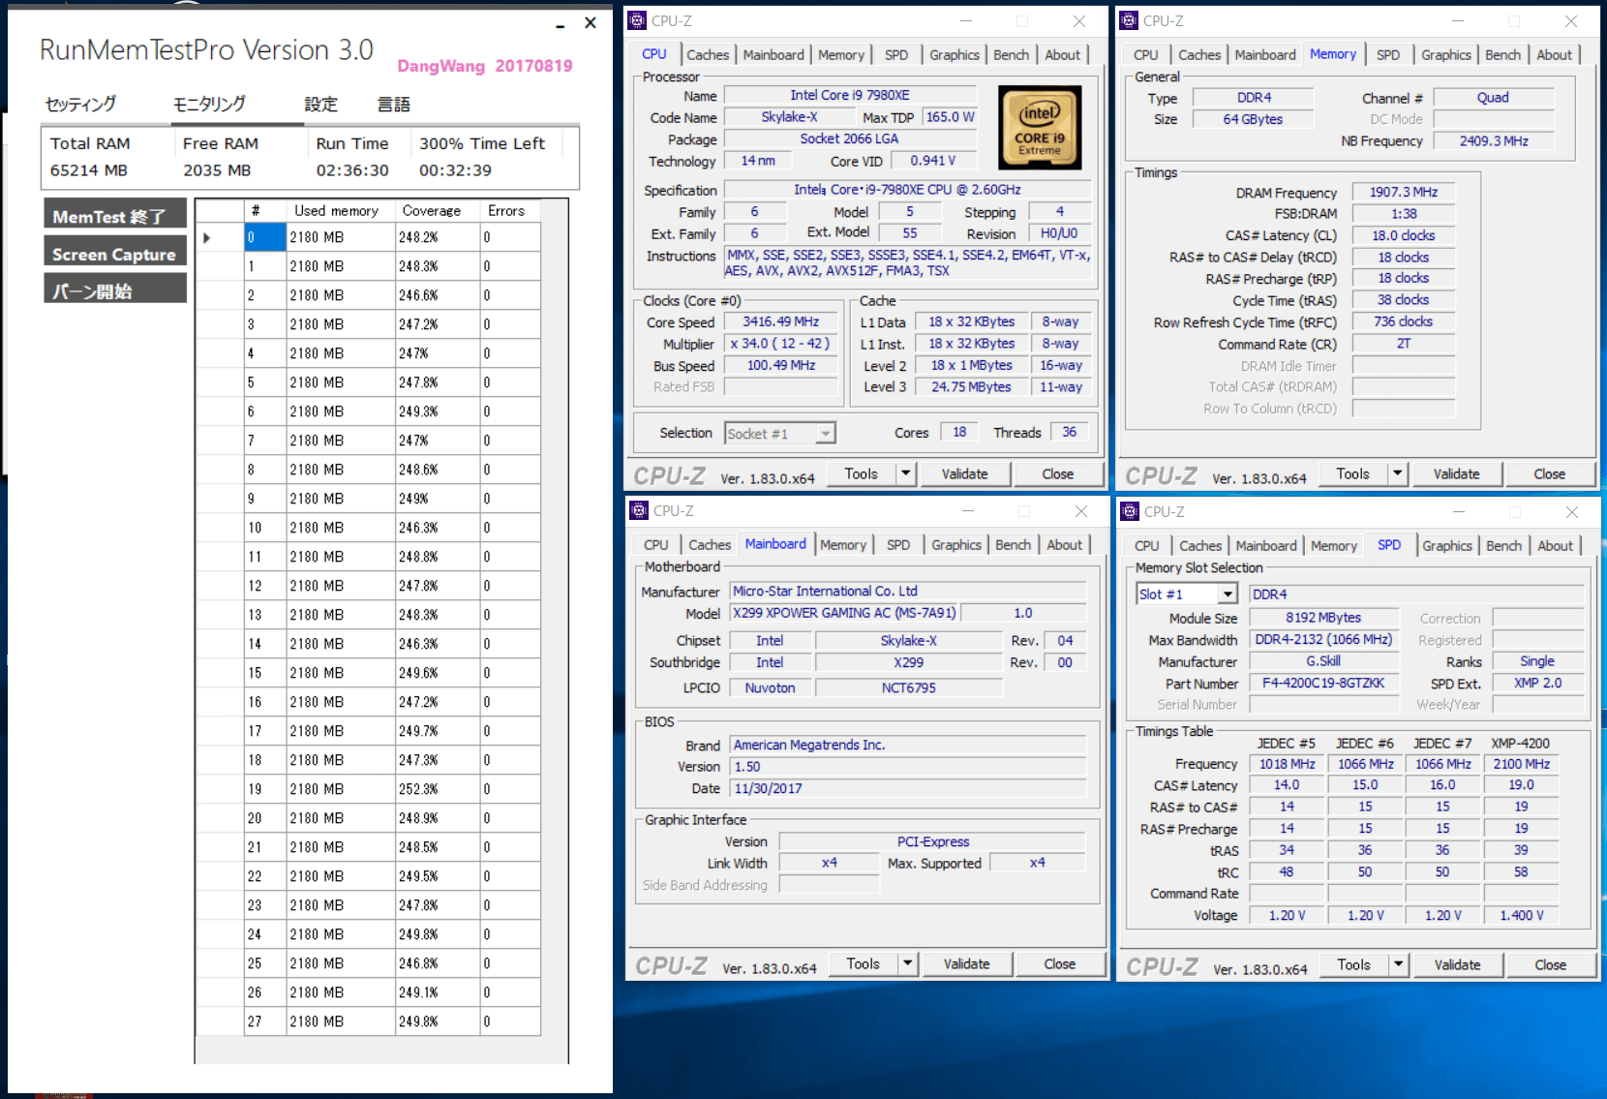
Task: Open Graphics tab in the Mainboard window
Action: [x=956, y=545]
